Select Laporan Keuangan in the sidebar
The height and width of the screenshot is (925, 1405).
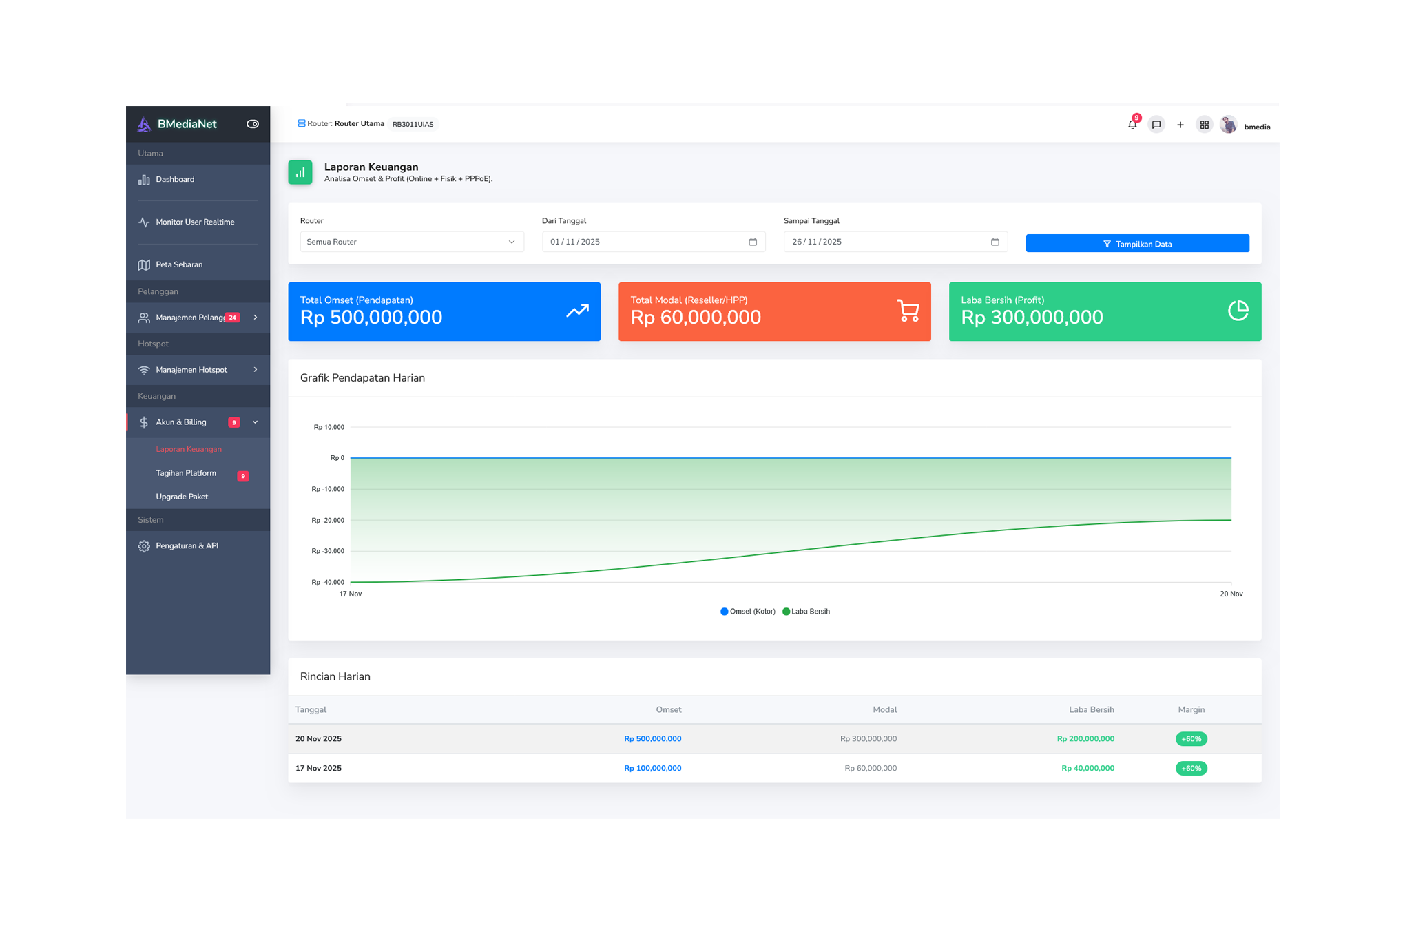(188, 448)
